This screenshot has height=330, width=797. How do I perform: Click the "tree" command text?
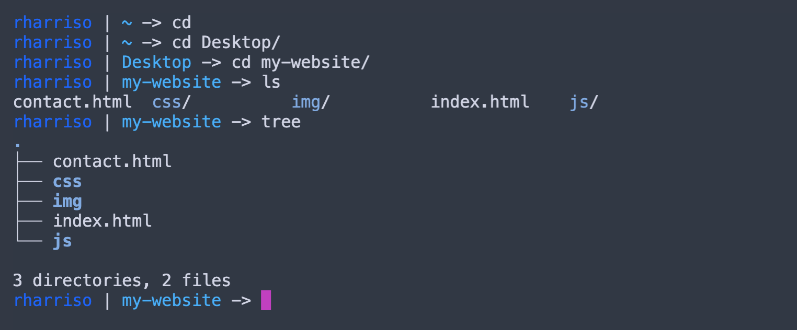(281, 122)
